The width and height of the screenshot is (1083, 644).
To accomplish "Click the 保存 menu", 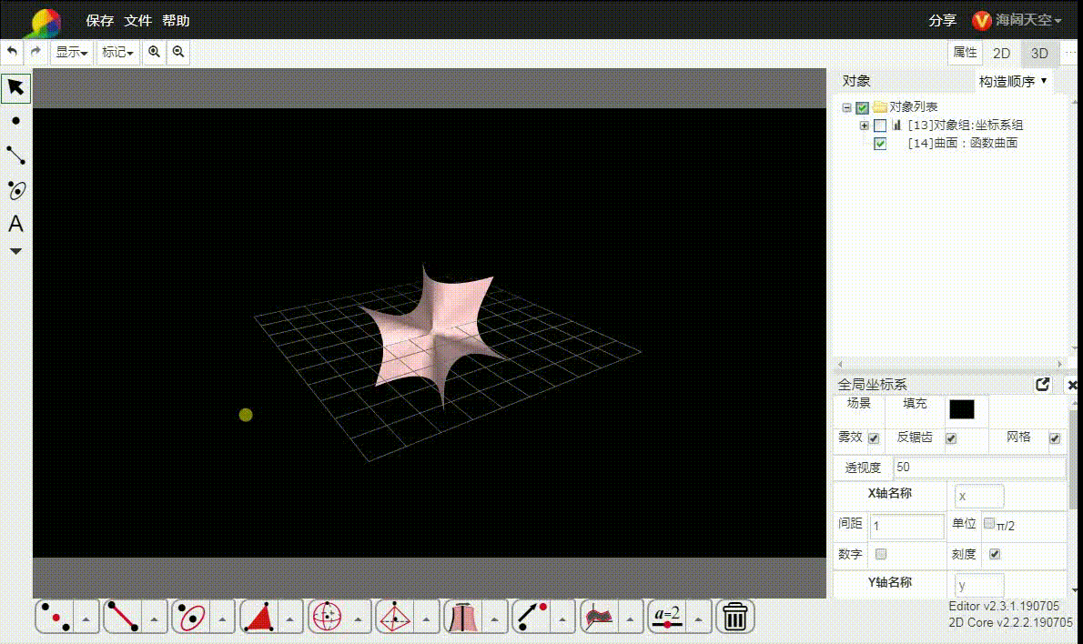I will (99, 21).
